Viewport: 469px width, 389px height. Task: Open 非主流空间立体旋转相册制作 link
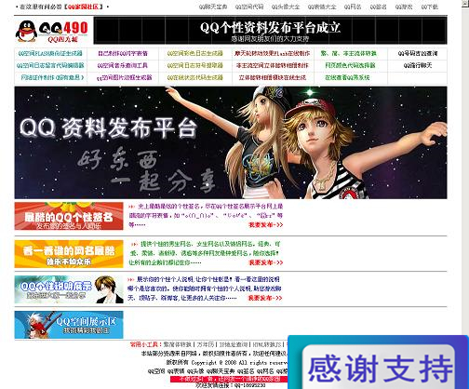pos(273,65)
